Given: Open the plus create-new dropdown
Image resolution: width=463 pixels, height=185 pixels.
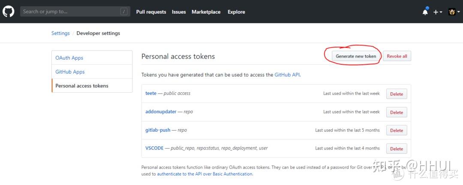Looking at the screenshot, I should click(437, 12).
